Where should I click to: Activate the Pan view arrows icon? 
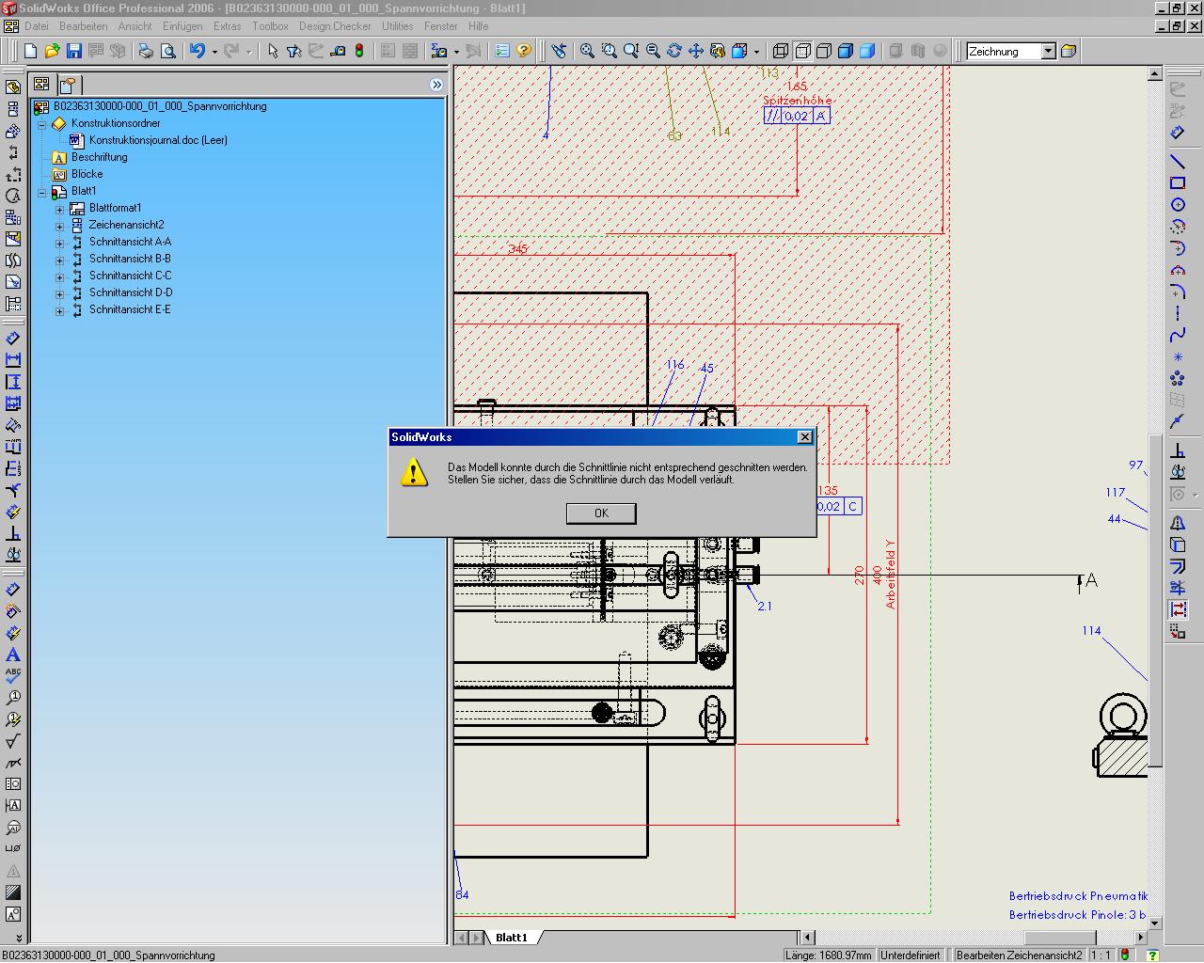[x=696, y=51]
